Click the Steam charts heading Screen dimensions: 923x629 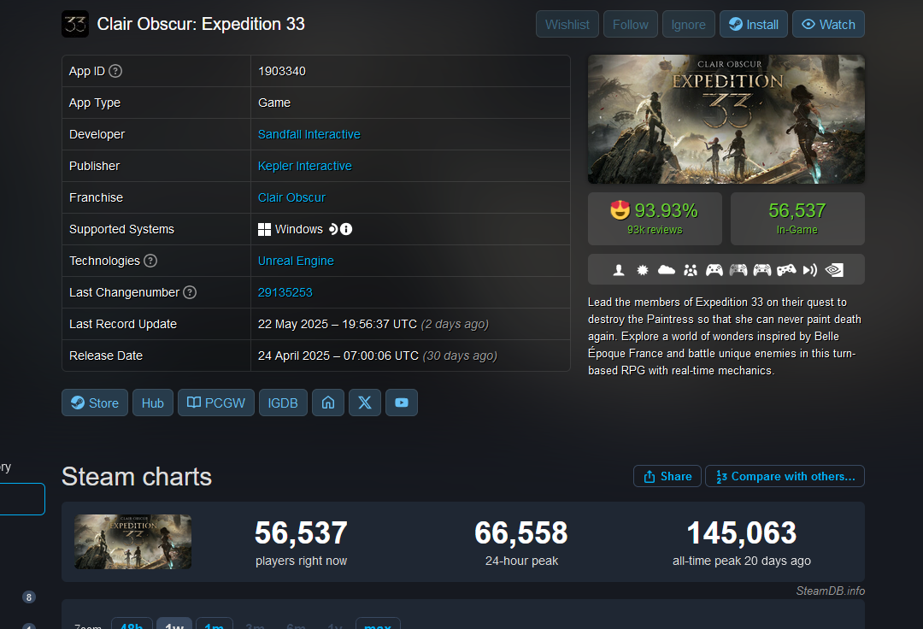(137, 477)
